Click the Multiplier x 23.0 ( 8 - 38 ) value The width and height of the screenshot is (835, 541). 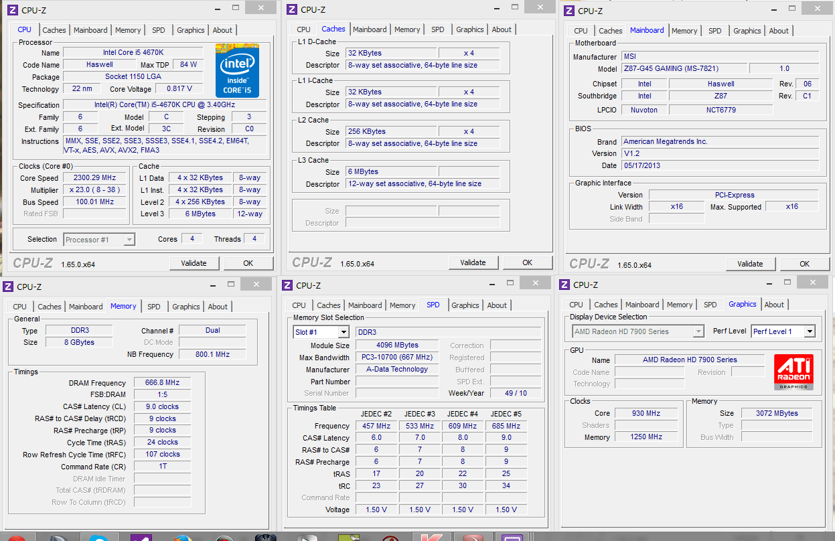[95, 190]
